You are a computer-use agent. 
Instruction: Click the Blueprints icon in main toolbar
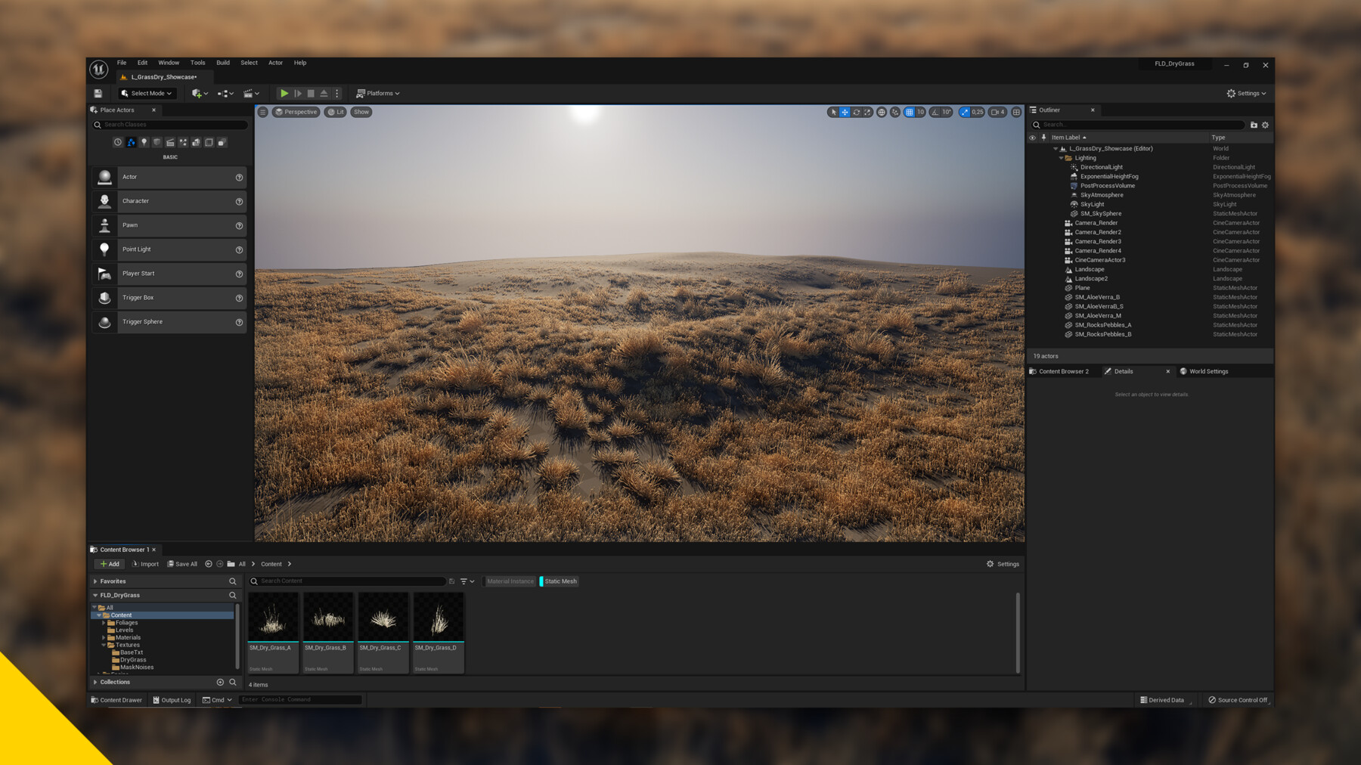click(224, 93)
